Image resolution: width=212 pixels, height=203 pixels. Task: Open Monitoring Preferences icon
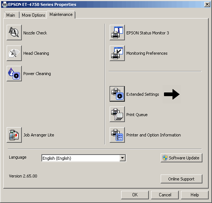117,53
